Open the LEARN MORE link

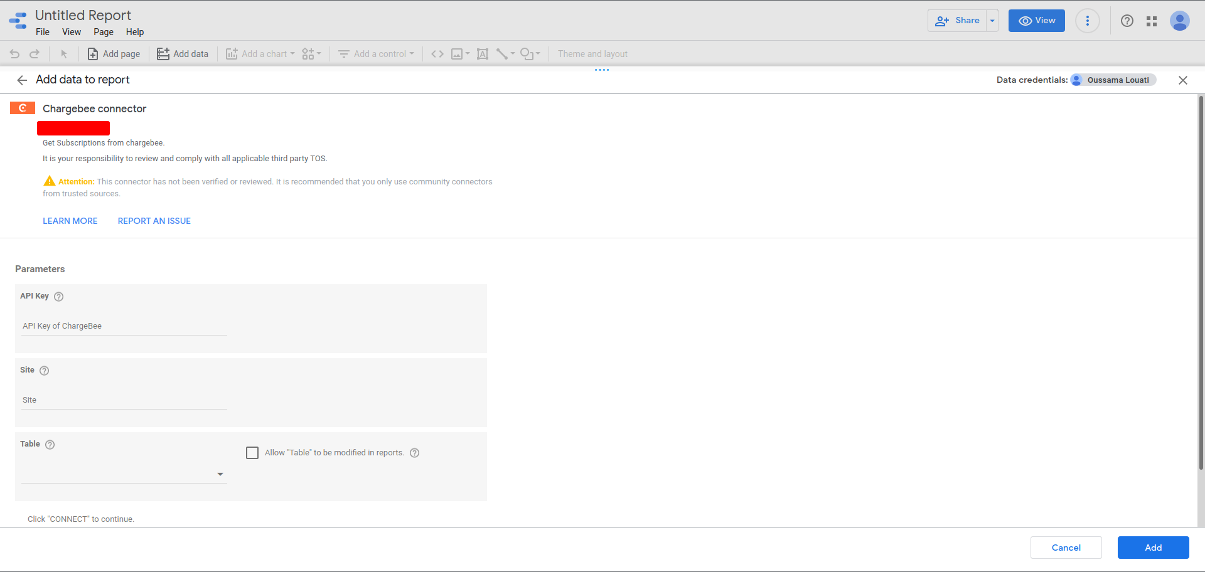tap(70, 221)
